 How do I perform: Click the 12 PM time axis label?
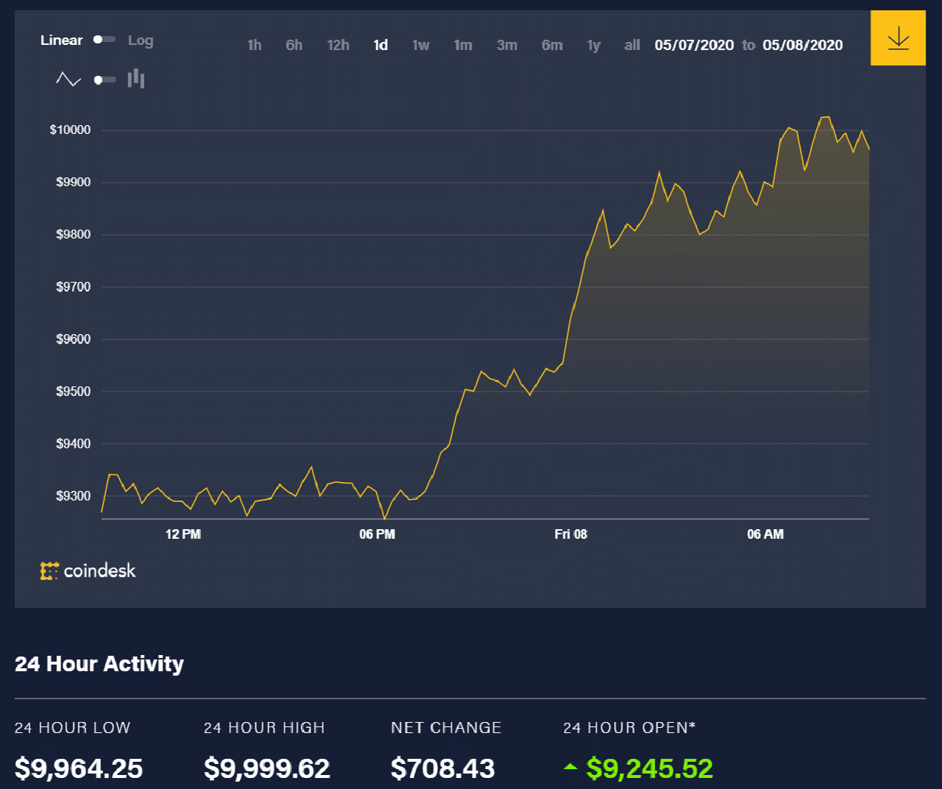point(183,534)
